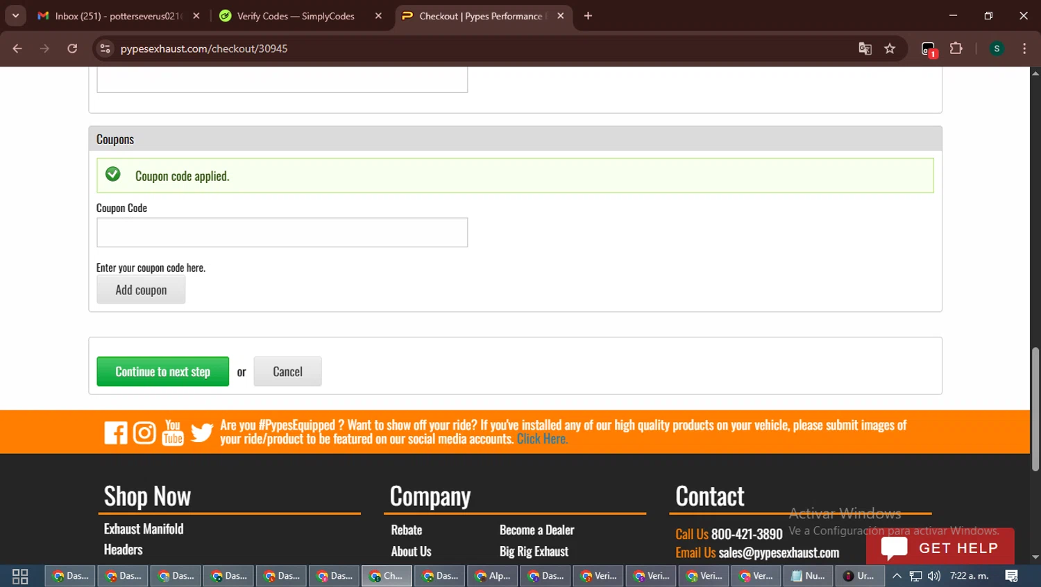
Task: Open a new browser tab
Action: pos(588,16)
